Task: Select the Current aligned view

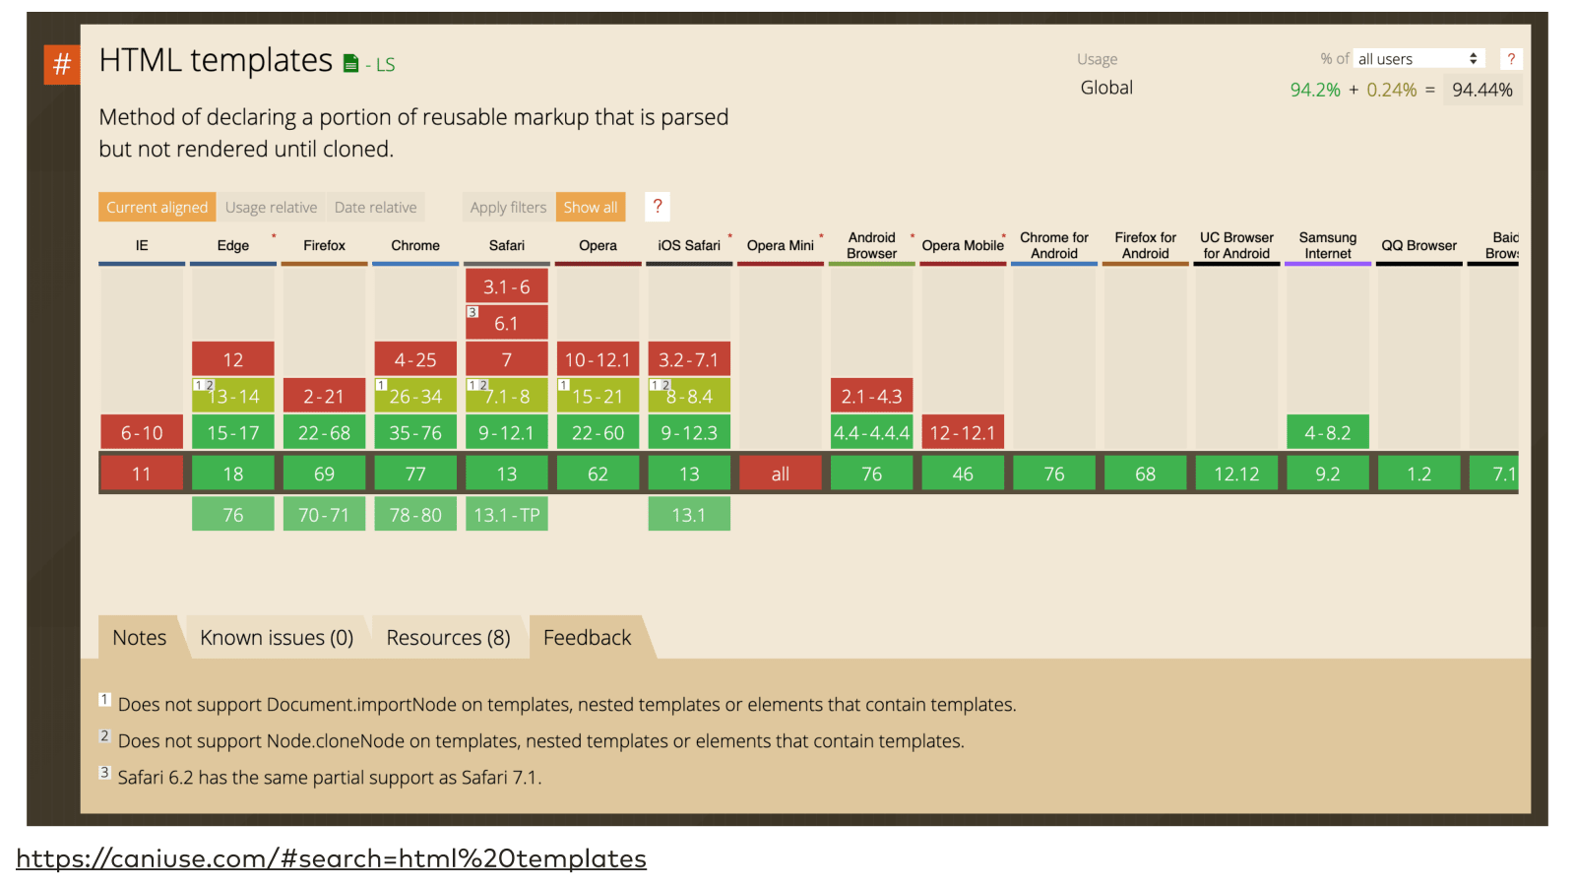Action: coord(157,207)
